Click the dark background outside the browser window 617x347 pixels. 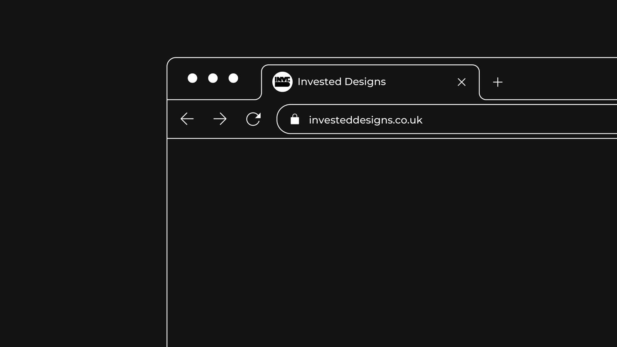pos(83,173)
